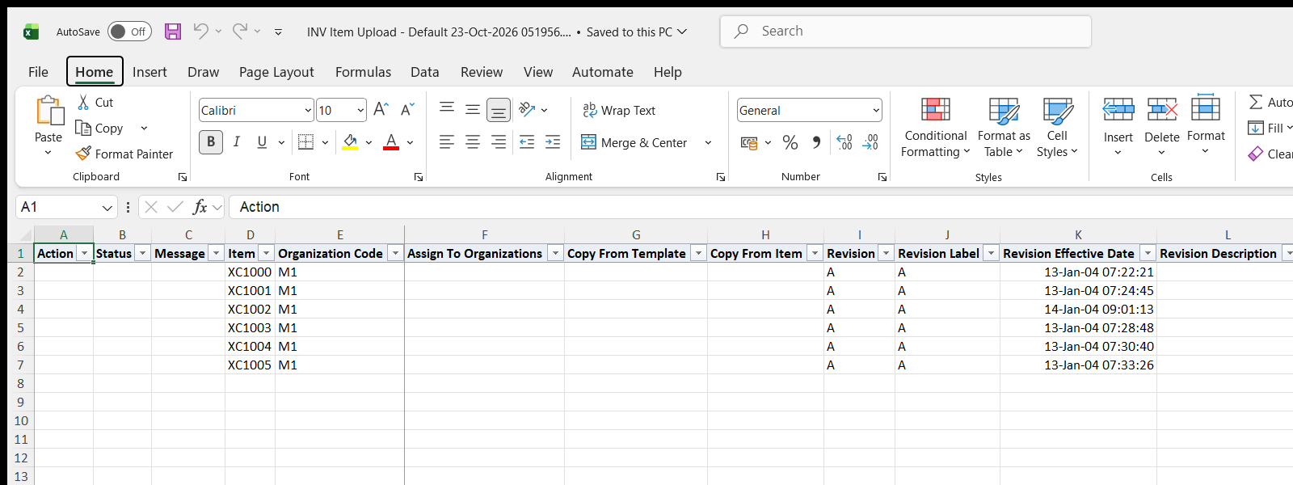Select cell containing XC1003

250,327
